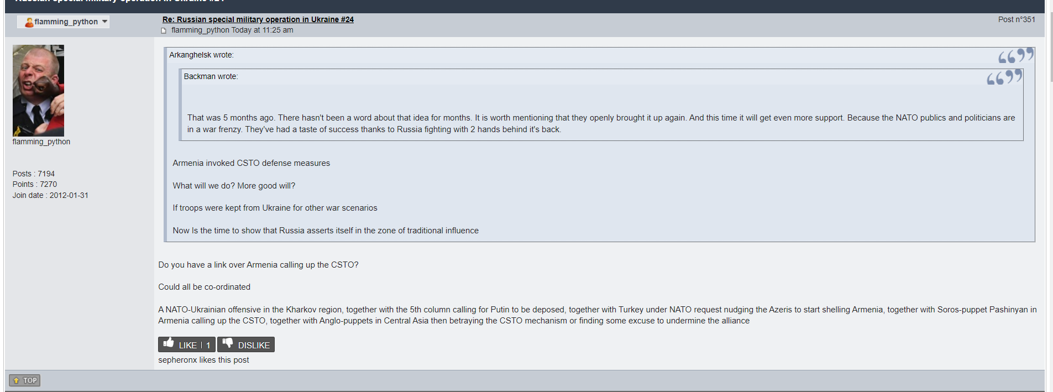
Task: Open flamming_python avatar image
Action: point(38,91)
